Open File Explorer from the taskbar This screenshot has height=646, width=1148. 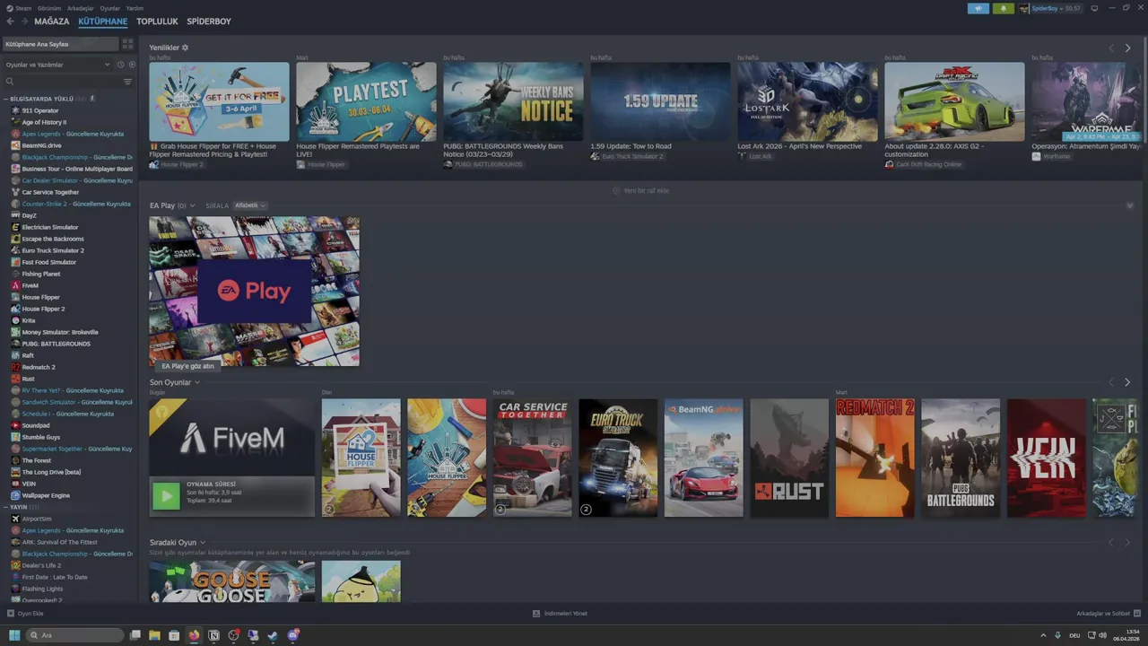tap(154, 635)
